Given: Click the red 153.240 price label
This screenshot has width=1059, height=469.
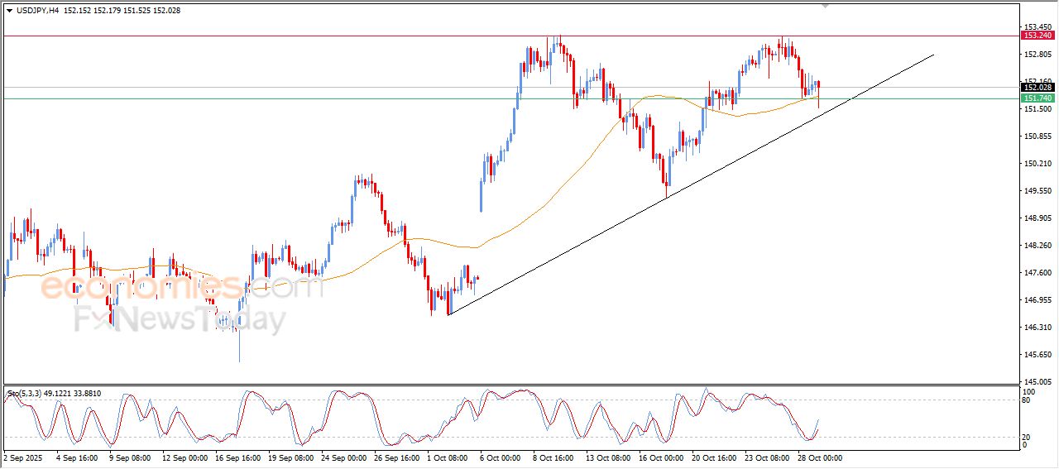Looking at the screenshot, I should pos(1037,36).
